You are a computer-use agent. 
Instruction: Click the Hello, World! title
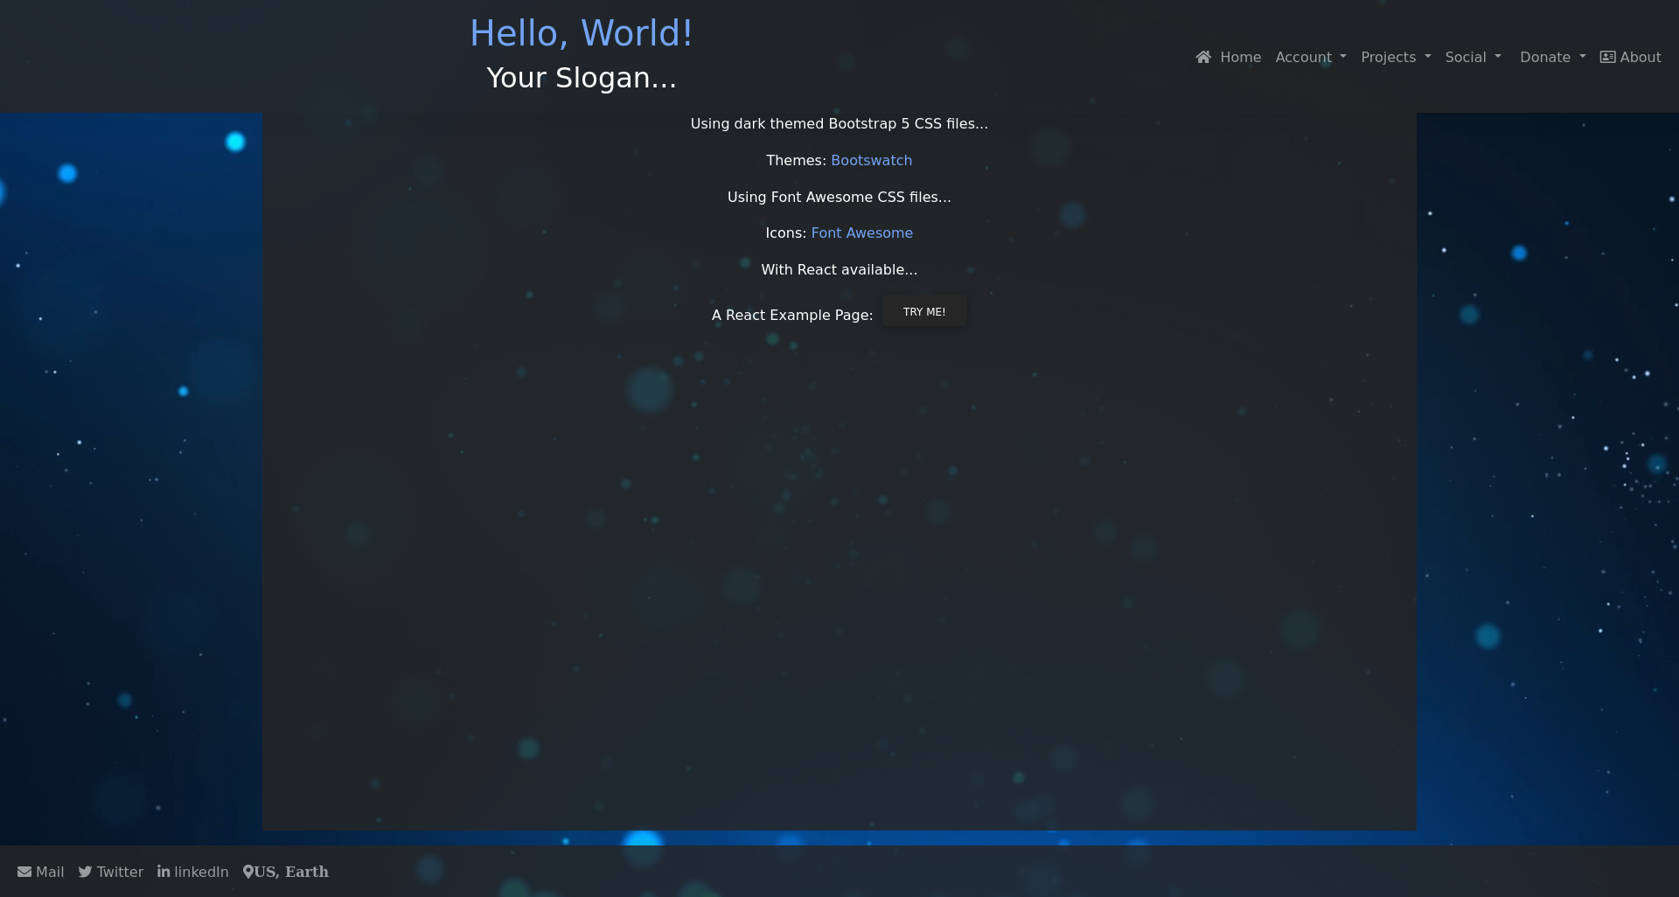tap(582, 33)
